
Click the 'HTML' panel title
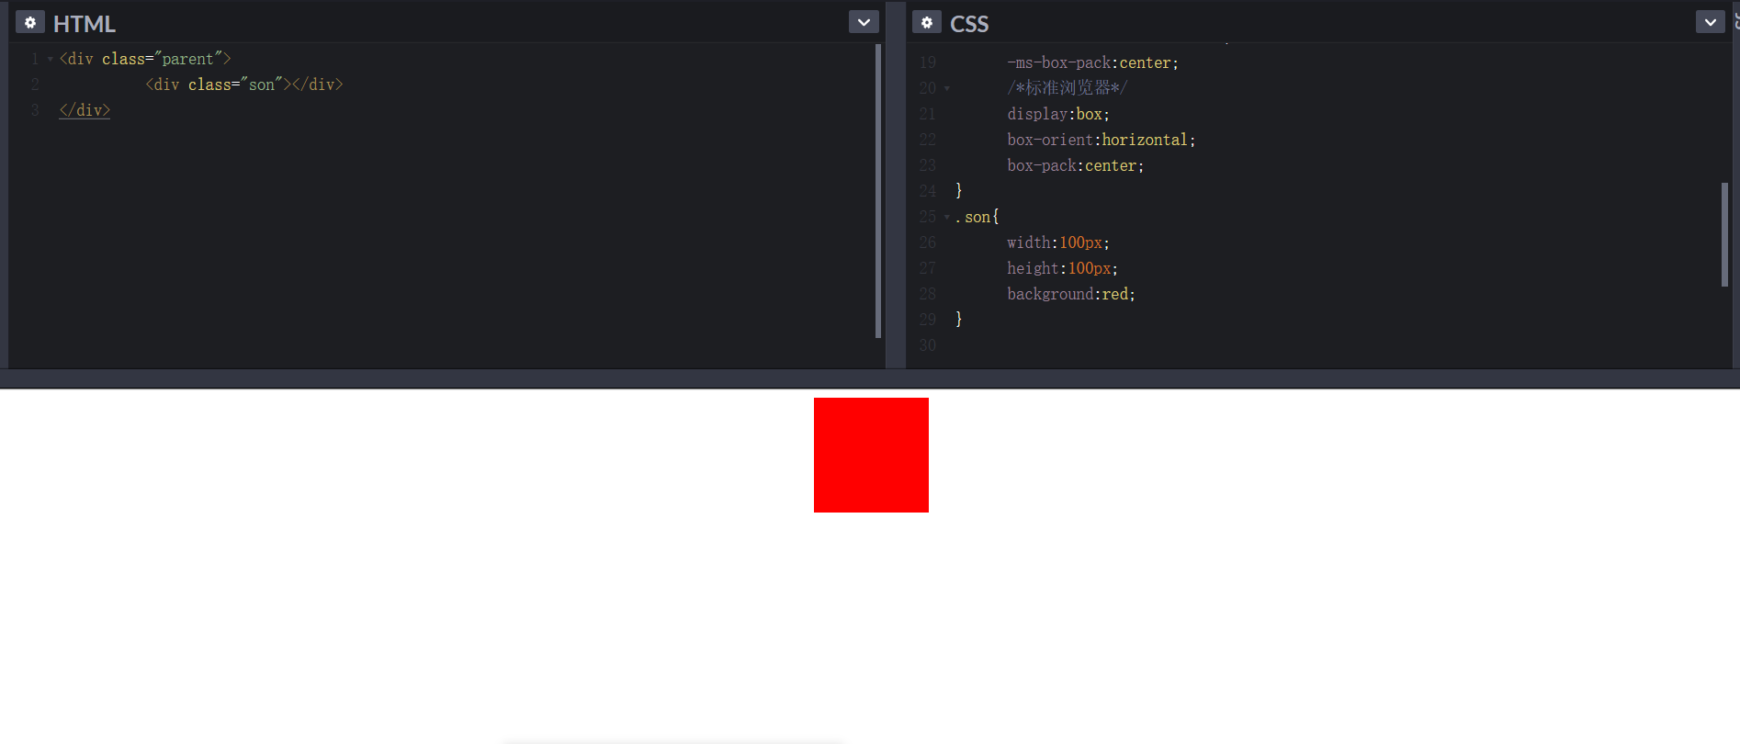click(x=85, y=24)
